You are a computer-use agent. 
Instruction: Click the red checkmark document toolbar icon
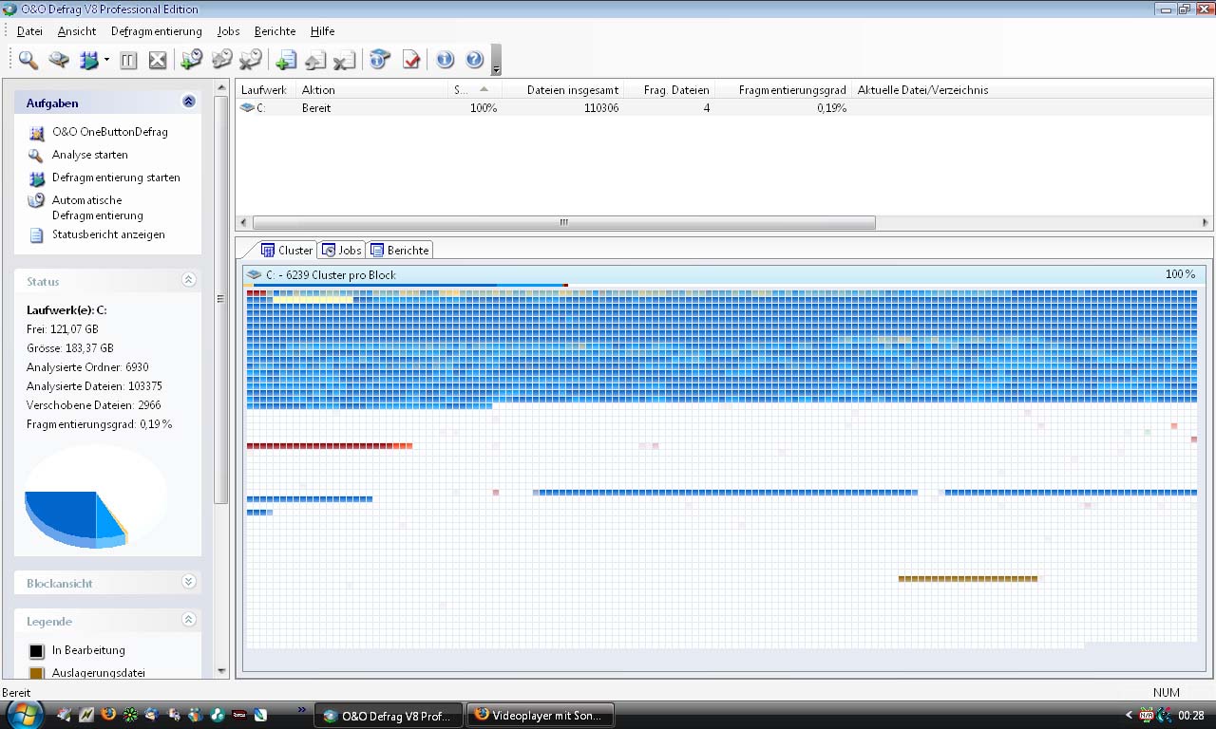(410, 60)
